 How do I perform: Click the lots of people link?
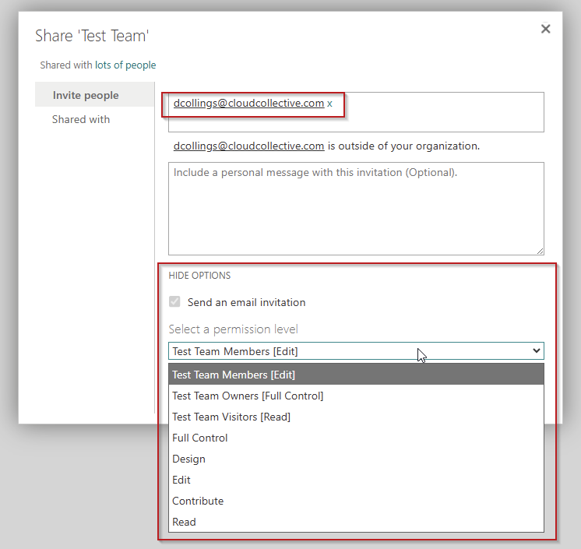(x=125, y=65)
